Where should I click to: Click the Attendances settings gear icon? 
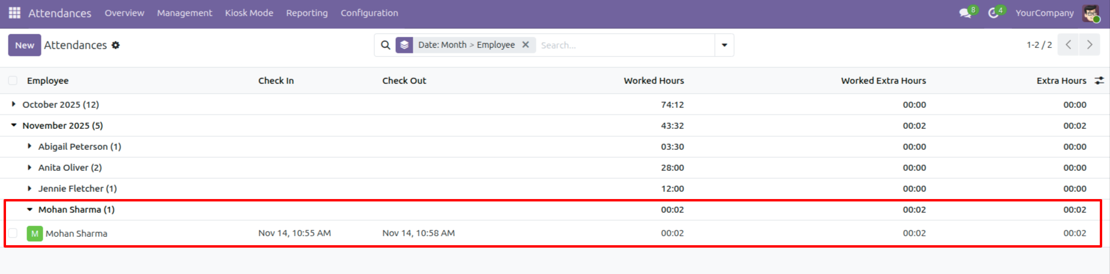[x=116, y=45]
